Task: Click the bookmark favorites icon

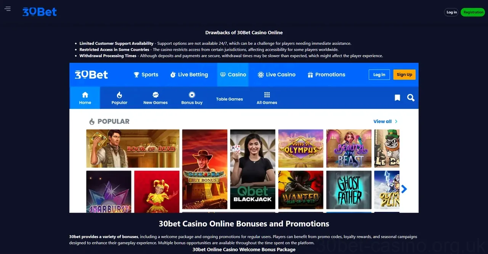Action: point(397,98)
